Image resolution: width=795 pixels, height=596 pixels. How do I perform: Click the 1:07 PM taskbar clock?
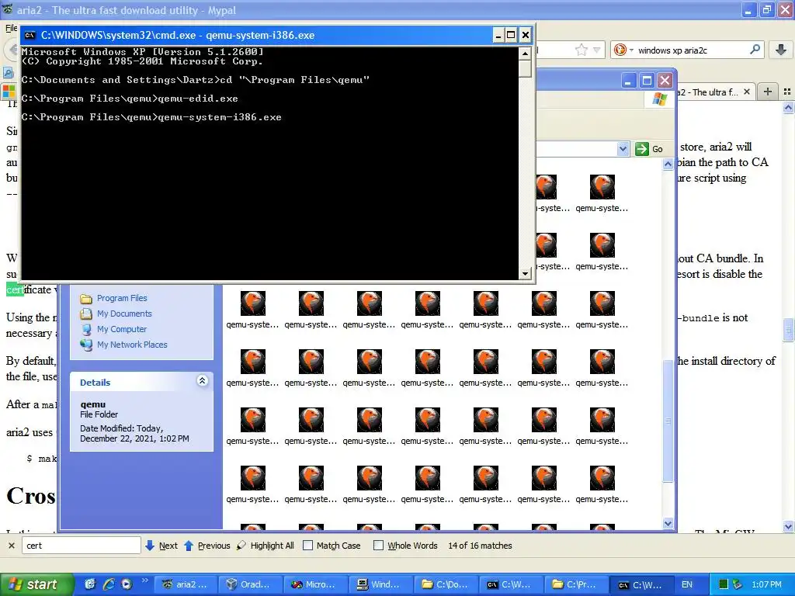click(x=766, y=584)
